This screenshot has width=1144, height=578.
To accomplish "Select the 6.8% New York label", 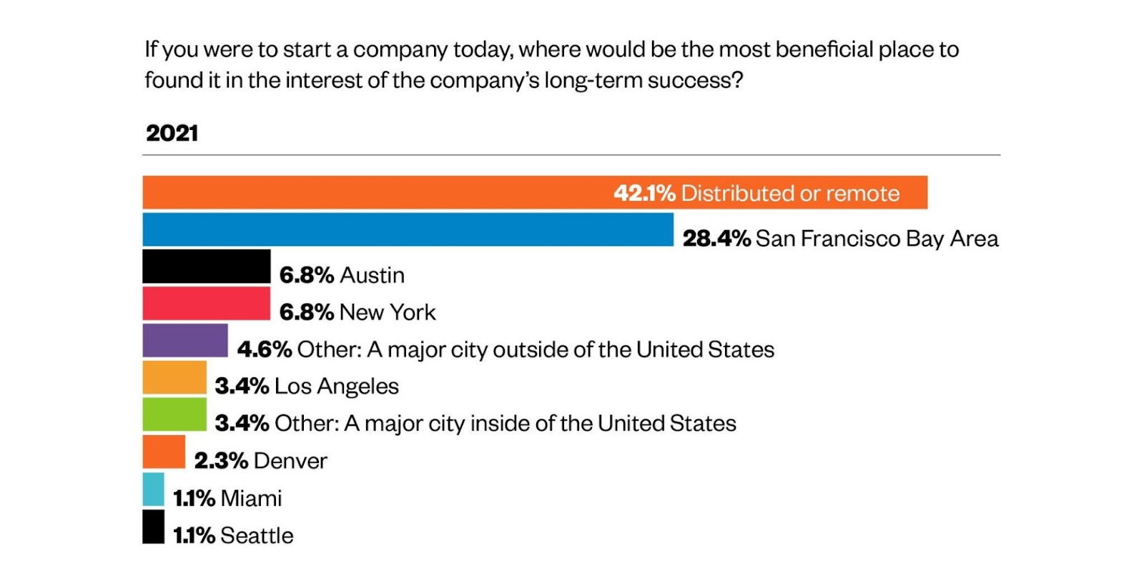I will 357,312.
